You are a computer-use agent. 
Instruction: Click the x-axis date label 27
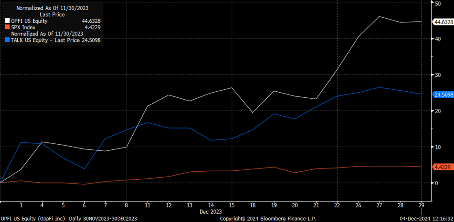click(379, 206)
